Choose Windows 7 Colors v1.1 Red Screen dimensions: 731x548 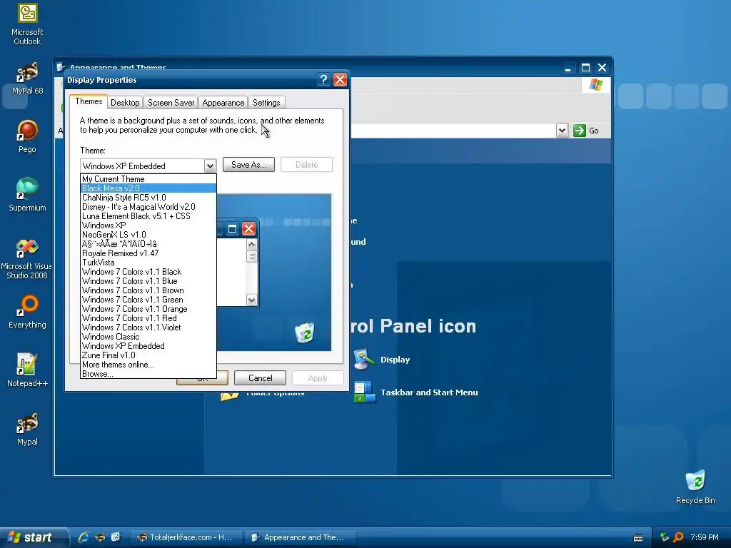pos(148,318)
